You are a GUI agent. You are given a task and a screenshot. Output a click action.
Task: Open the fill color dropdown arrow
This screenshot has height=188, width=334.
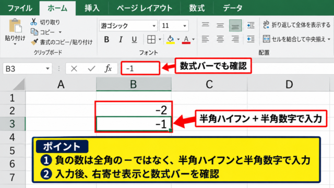[178, 40]
